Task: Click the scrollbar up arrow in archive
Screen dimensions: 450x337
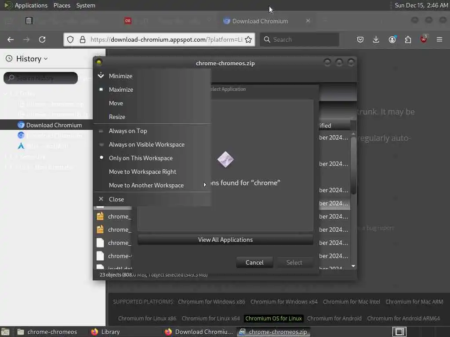Action: (x=353, y=134)
